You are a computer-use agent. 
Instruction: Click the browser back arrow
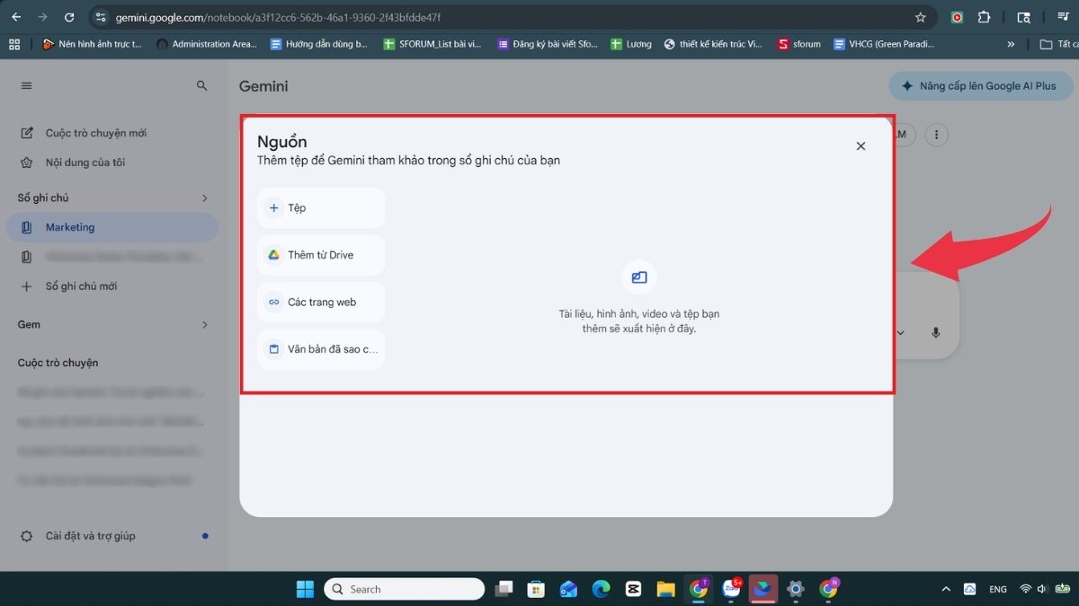pyautogui.click(x=16, y=17)
